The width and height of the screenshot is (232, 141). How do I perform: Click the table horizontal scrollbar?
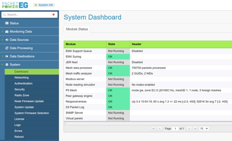tap(148, 123)
